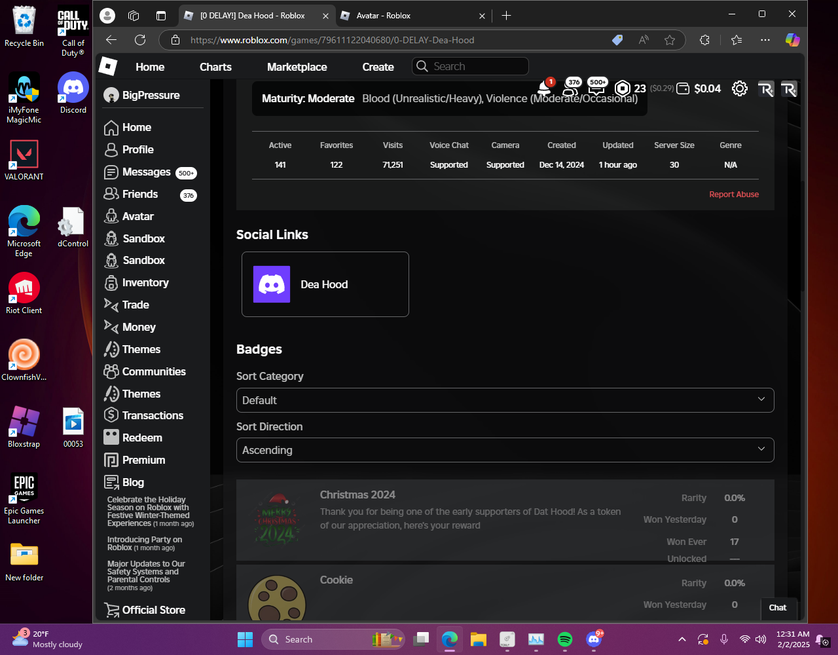Open the Charts menu item
This screenshot has width=838, height=655.
pos(215,67)
